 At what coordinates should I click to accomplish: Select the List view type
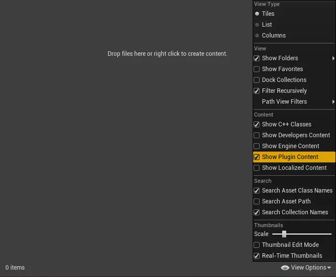[257, 25]
